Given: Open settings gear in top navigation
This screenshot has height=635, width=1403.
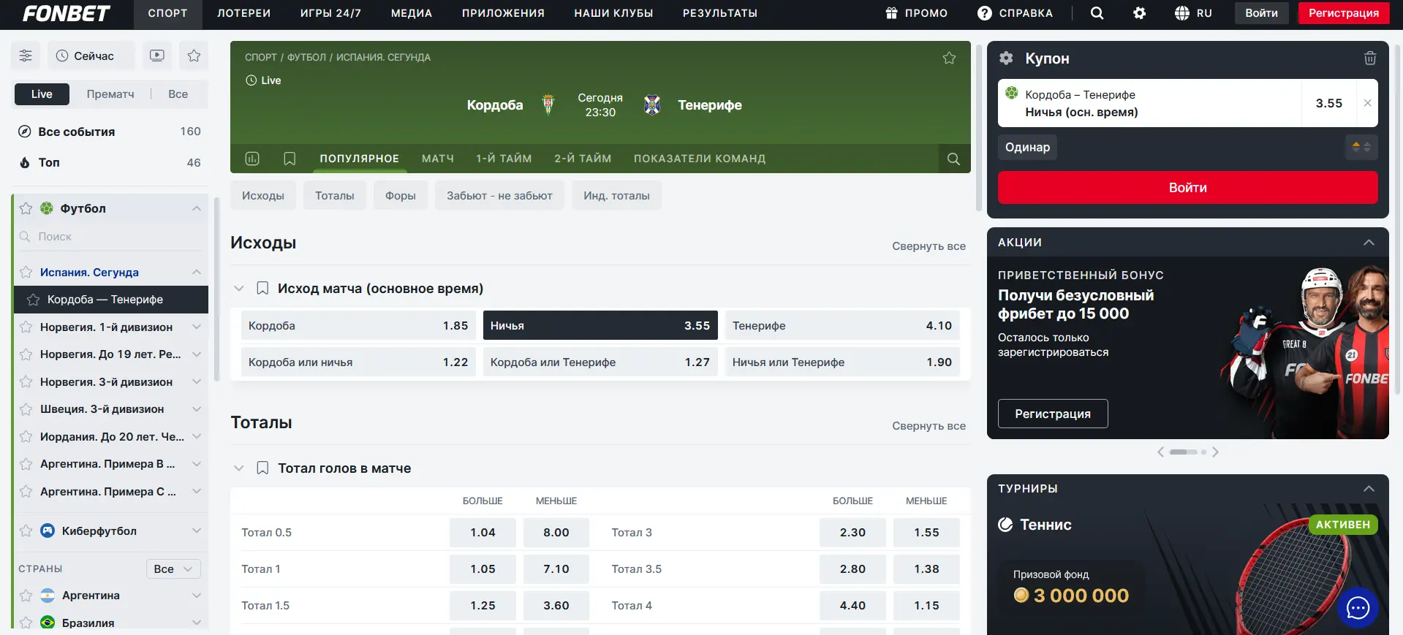Looking at the screenshot, I should click(x=1139, y=13).
